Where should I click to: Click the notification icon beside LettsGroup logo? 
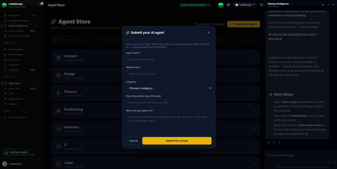pyautogui.click(x=40, y=5)
